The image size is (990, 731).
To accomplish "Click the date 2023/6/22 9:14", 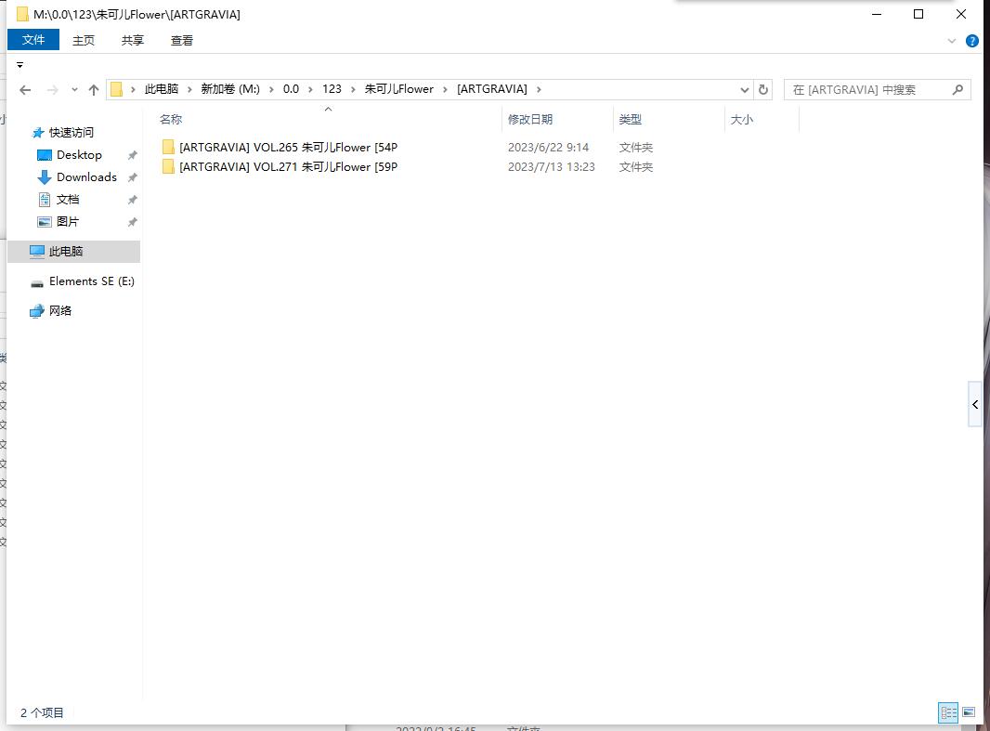I will click(548, 147).
